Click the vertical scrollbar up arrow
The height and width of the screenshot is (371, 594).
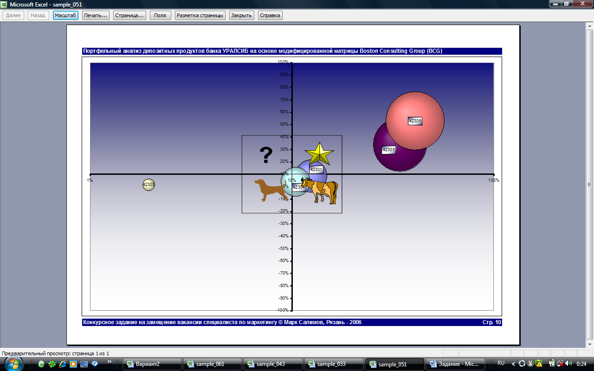pyautogui.click(x=590, y=26)
